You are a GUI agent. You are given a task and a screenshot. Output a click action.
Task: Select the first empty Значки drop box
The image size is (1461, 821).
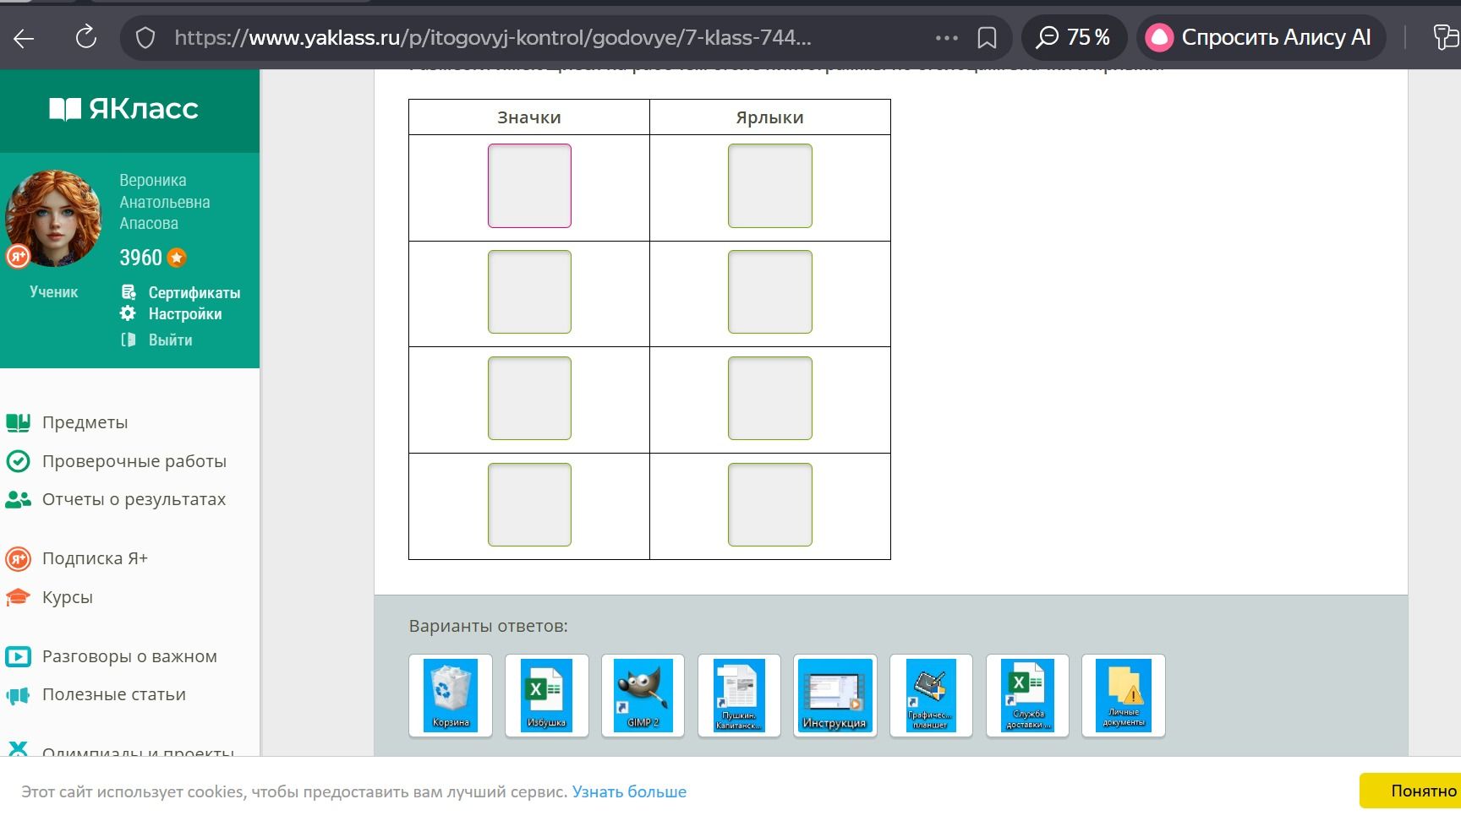tap(529, 186)
